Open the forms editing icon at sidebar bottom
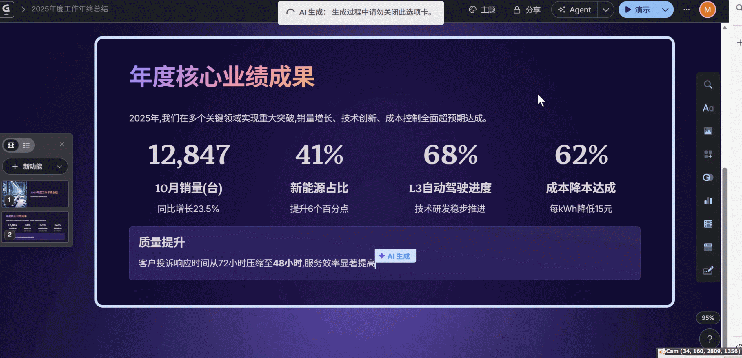742x358 pixels. [x=708, y=270]
